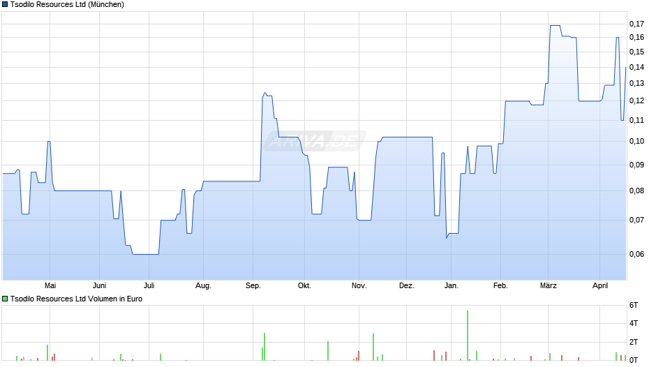
Task: Click the 'Nov.' month label
Action: coord(359,285)
